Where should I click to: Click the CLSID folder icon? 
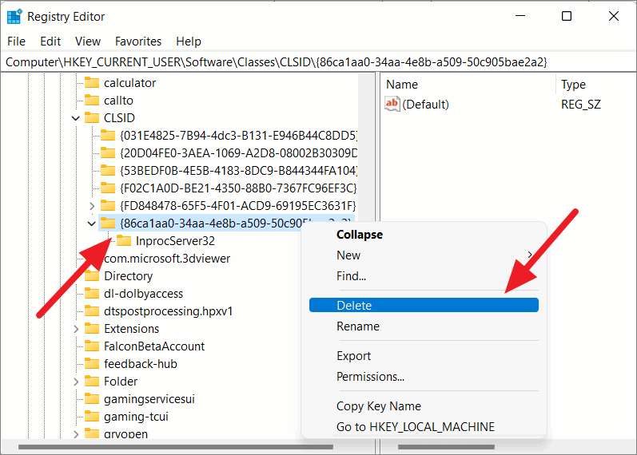pos(92,117)
